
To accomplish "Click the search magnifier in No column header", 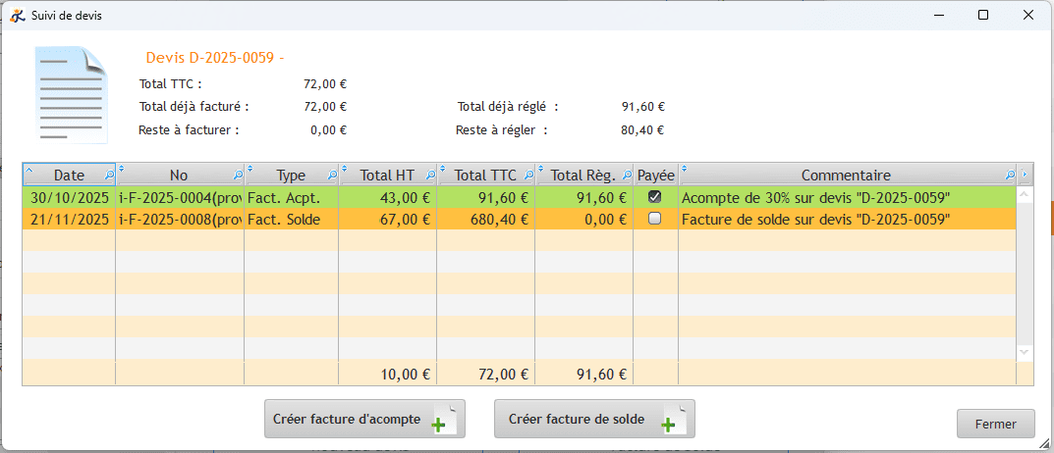I will click(x=237, y=176).
